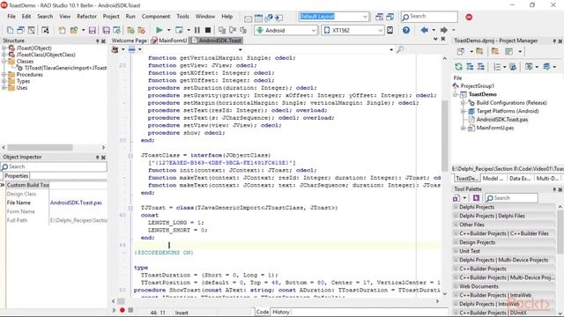Open the dropdown arrow beside Open Project

coord(83,31)
